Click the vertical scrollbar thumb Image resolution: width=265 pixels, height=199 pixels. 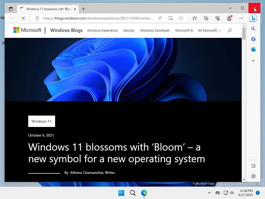(x=244, y=33)
